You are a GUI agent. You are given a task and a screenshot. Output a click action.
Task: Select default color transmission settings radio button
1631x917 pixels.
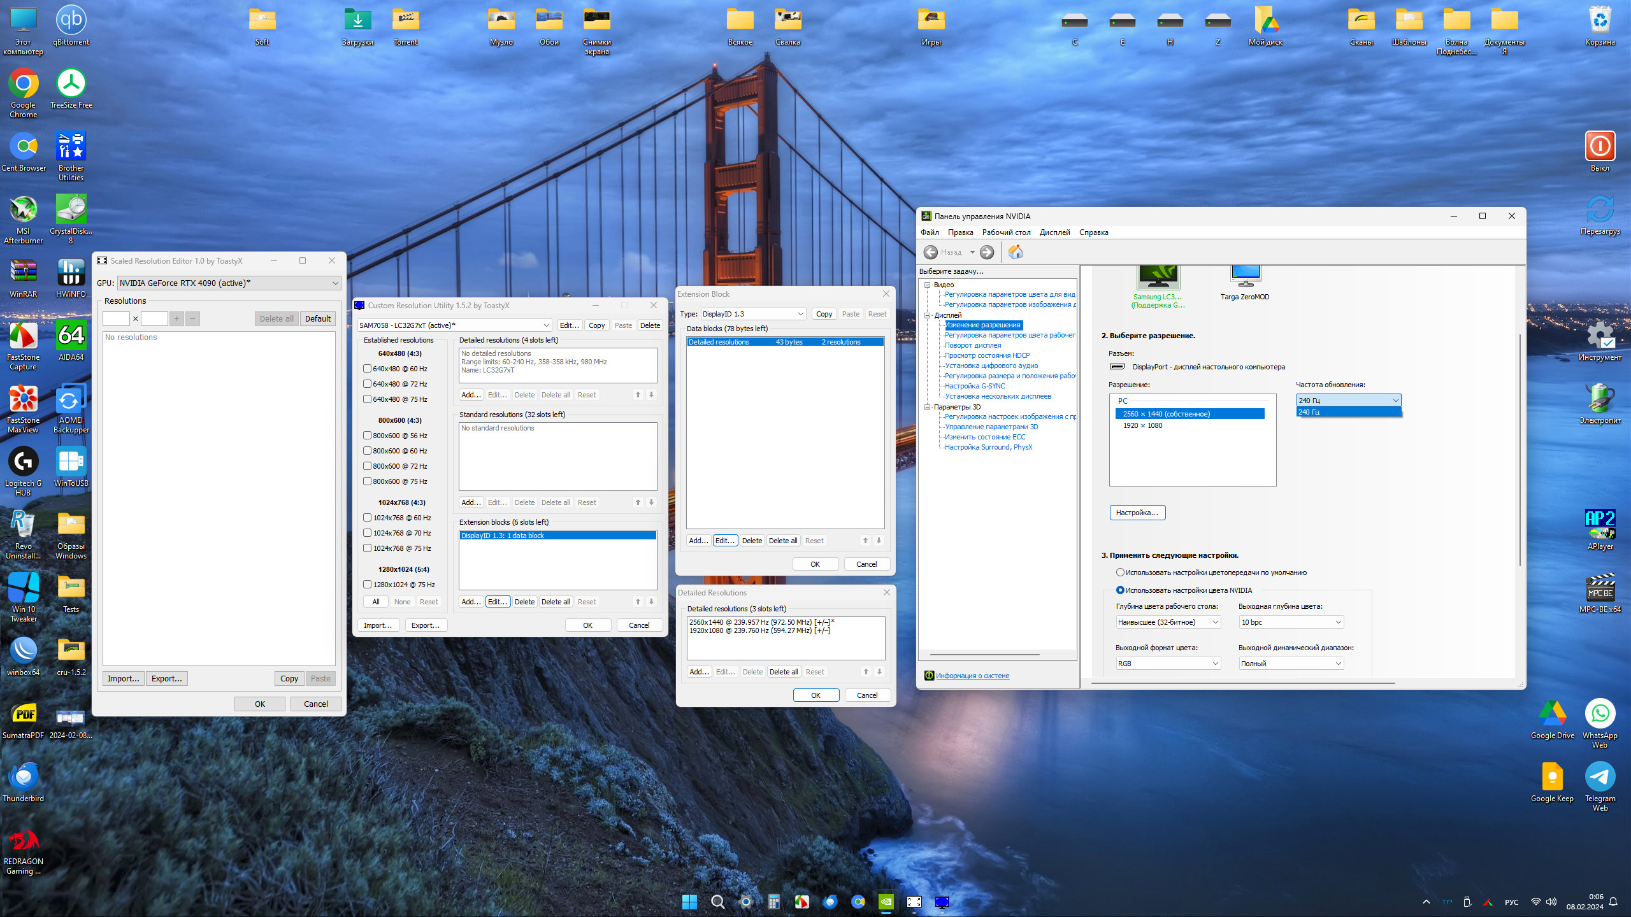click(1120, 572)
